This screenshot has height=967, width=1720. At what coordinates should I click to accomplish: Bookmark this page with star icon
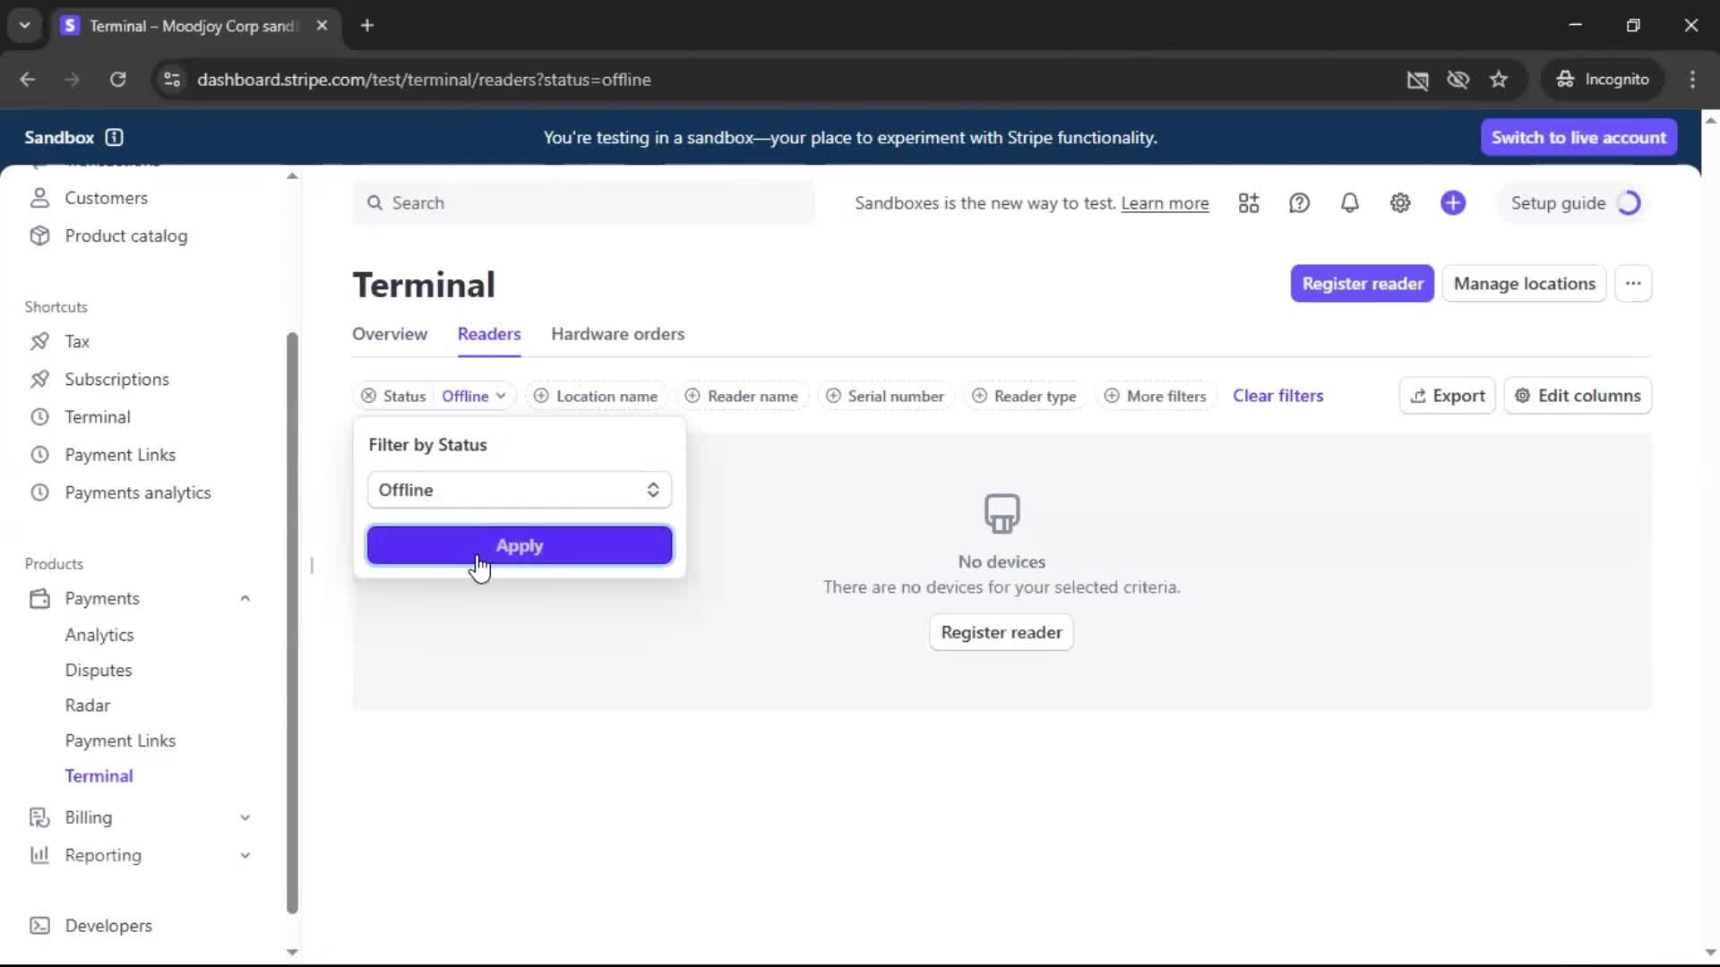coord(1499,80)
